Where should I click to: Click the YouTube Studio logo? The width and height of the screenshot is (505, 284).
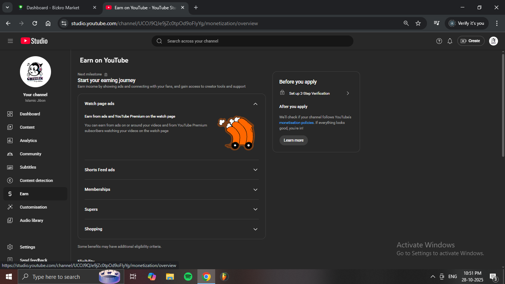34,41
